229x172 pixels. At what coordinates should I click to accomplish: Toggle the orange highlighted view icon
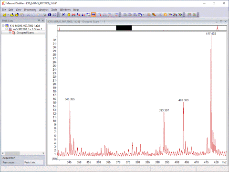coord(94,15)
